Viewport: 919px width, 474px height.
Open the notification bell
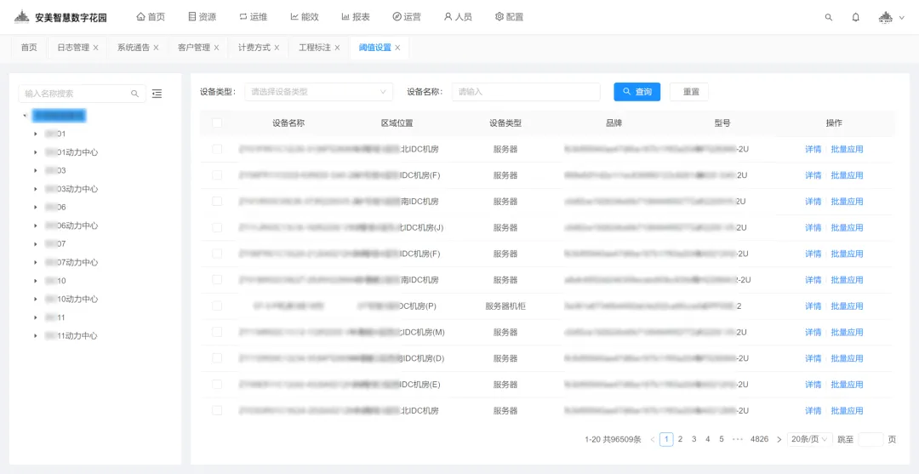[x=856, y=17]
